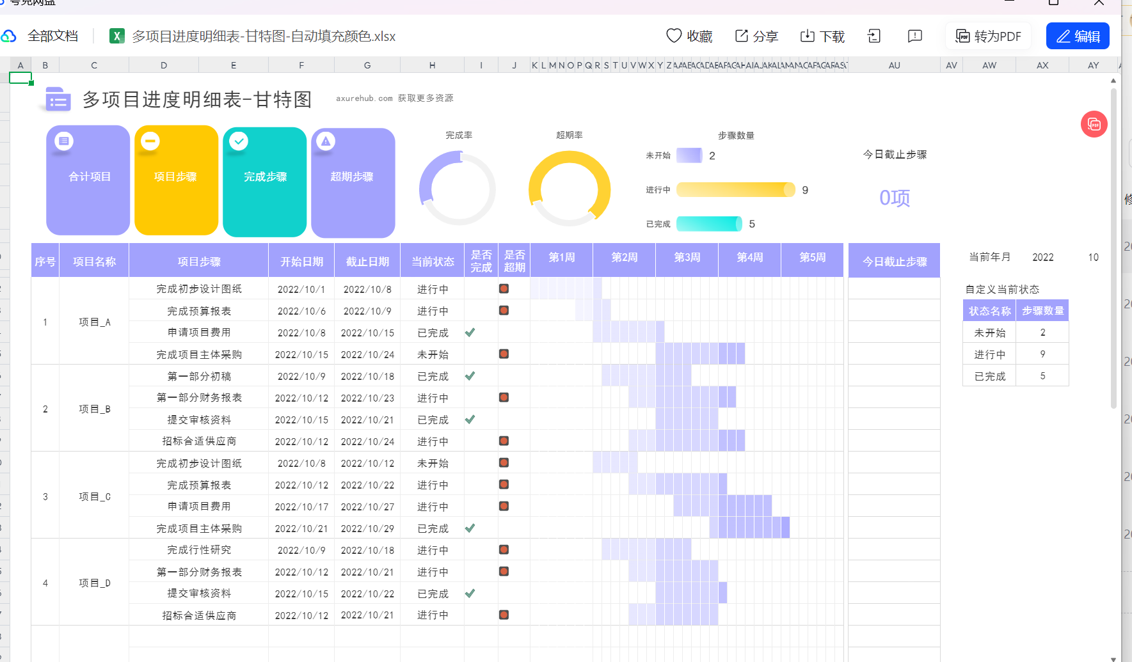Click the 项目步骤 table header
The height and width of the screenshot is (662, 1132).
[x=199, y=261]
